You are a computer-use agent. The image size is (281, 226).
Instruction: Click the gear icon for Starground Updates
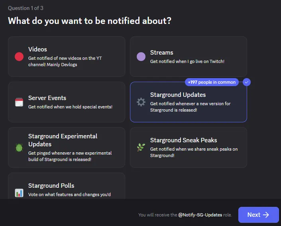[x=141, y=102]
